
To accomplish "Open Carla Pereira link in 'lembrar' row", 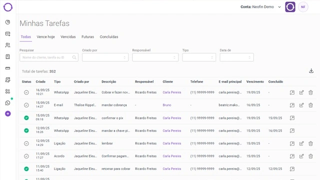I will pyautogui.click(x=172, y=143).
